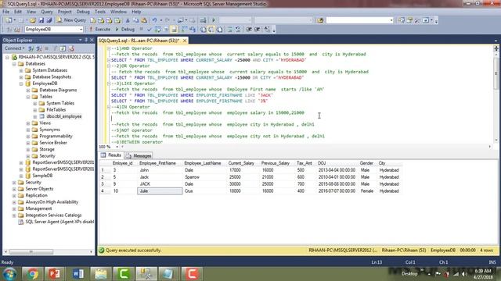Click Connect Object Explorer plug icon

(31, 48)
